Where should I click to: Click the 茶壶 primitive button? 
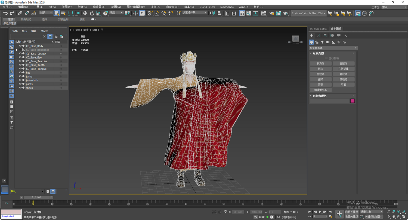click(320, 85)
